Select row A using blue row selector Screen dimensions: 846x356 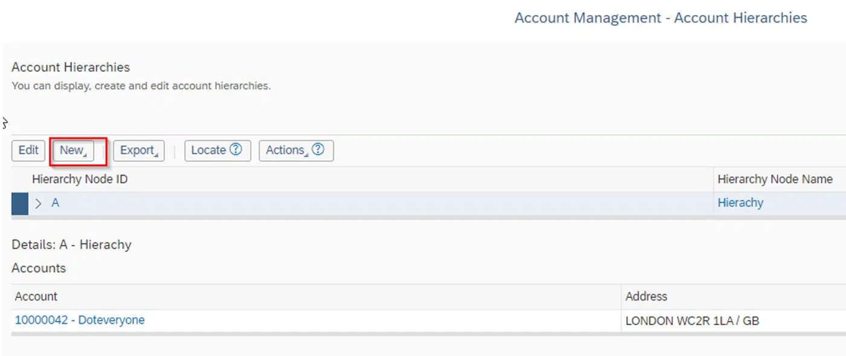pos(20,203)
